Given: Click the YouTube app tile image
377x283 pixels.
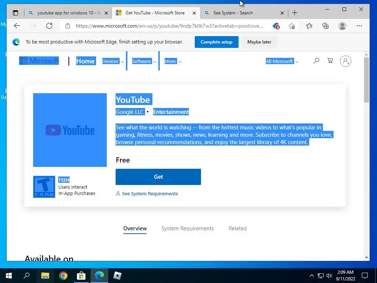Looking at the screenshot, I should (x=70, y=130).
